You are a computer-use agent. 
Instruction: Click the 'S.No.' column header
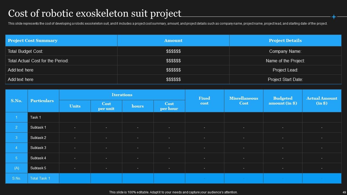click(x=17, y=101)
